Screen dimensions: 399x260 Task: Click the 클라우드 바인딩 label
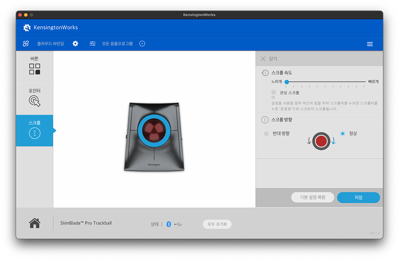tap(51, 44)
